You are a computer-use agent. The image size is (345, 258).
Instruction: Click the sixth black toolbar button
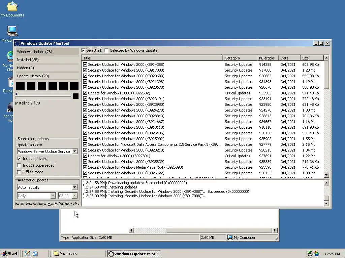click(74, 86)
